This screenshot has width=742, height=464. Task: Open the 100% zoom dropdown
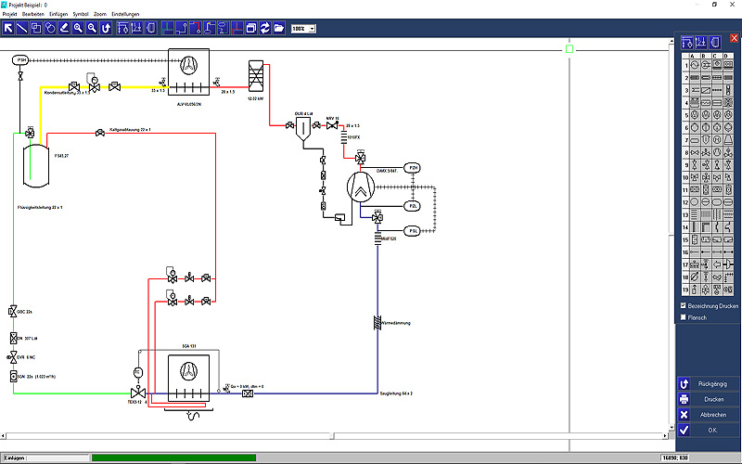tap(311, 29)
